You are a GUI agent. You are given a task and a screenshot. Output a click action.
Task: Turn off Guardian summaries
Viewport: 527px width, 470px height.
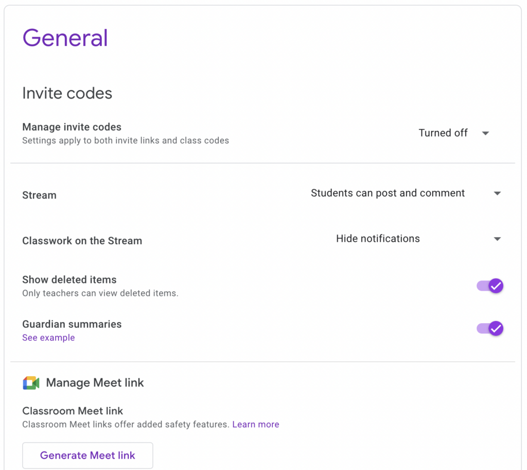click(x=489, y=328)
